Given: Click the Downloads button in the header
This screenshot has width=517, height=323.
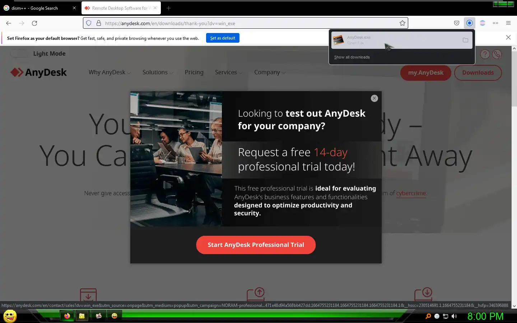Looking at the screenshot, I should pyautogui.click(x=478, y=72).
